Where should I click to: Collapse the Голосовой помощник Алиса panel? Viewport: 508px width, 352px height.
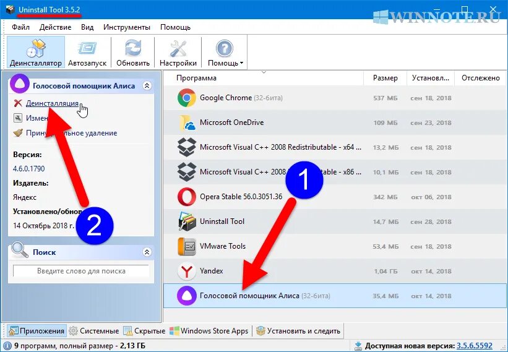(147, 85)
